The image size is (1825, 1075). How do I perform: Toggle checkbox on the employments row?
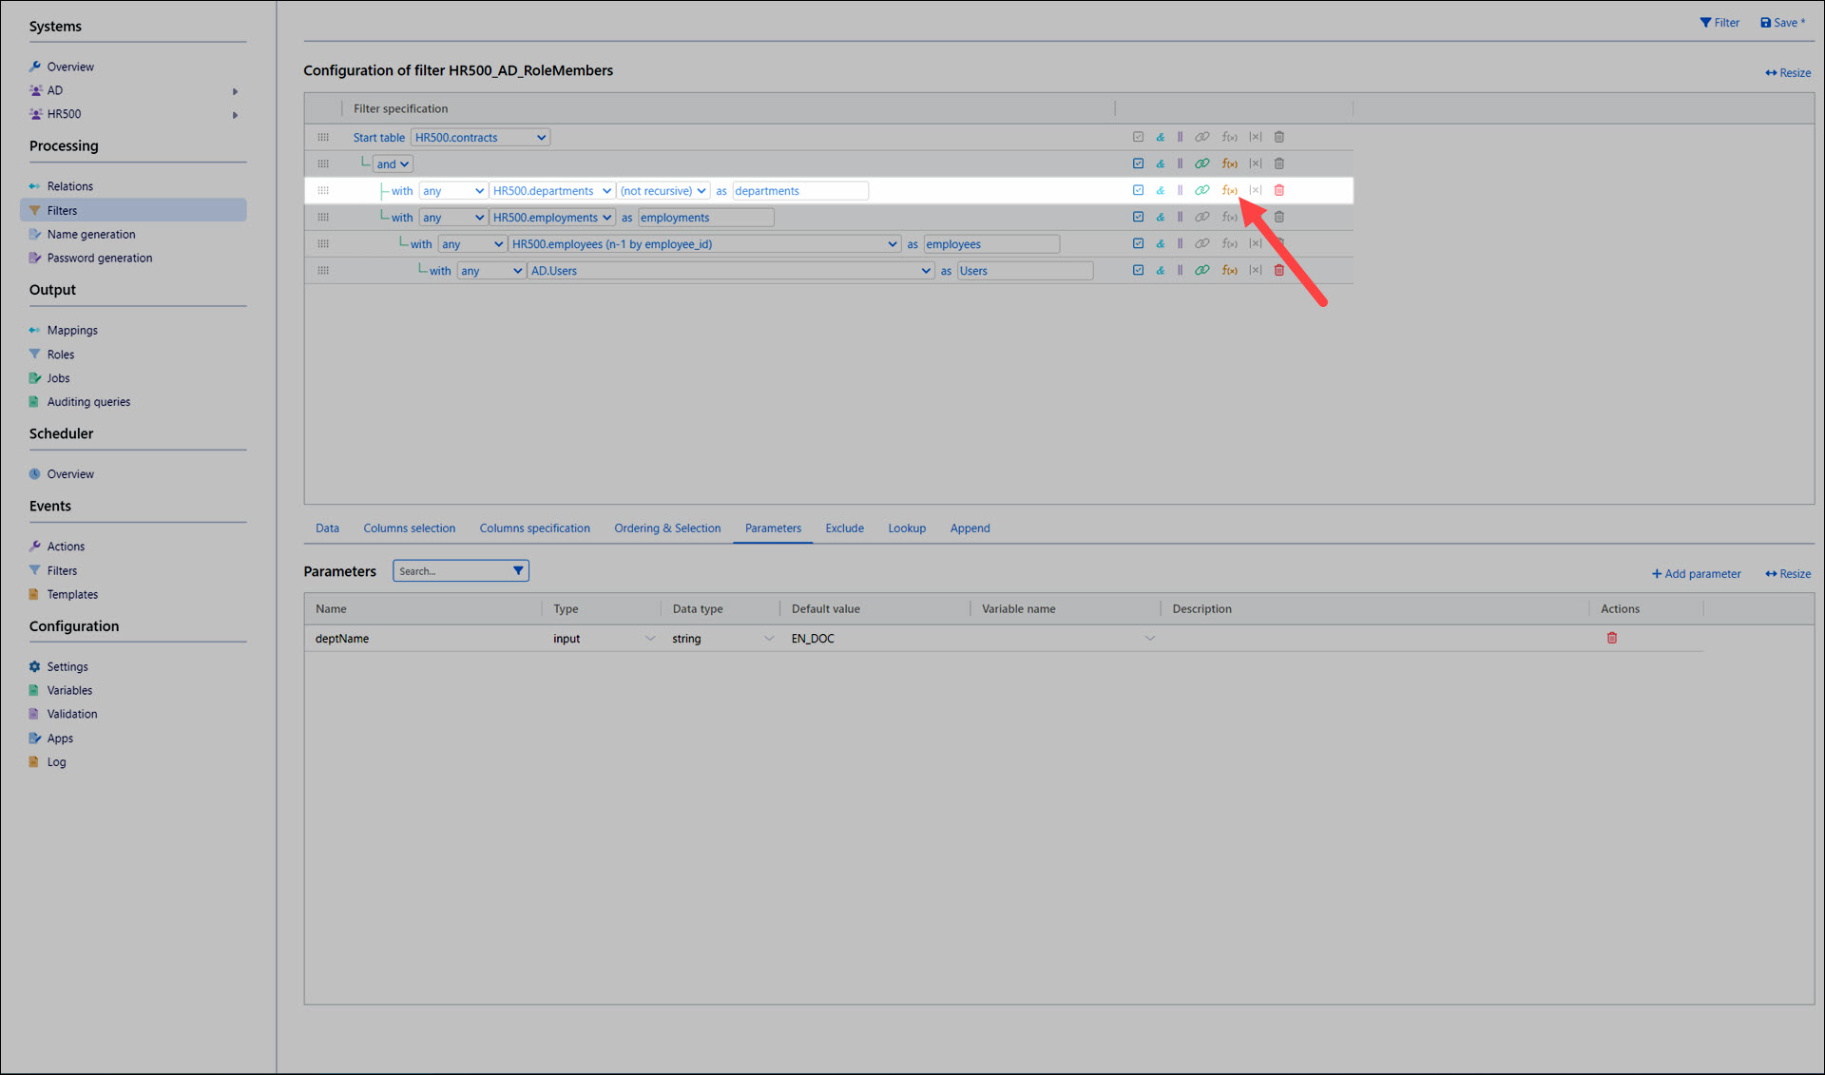coord(1138,218)
